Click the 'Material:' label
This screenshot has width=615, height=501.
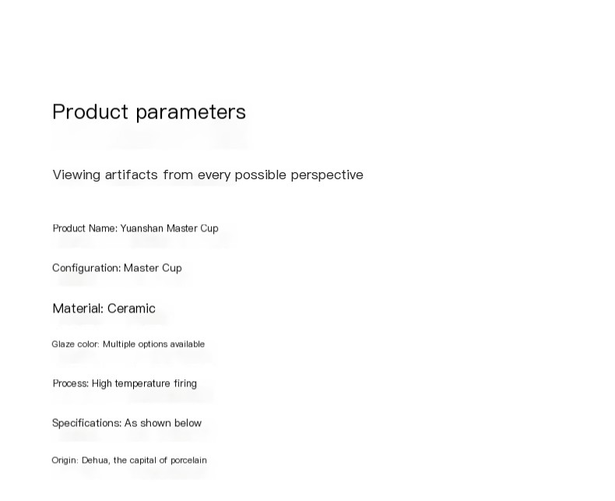click(x=78, y=309)
